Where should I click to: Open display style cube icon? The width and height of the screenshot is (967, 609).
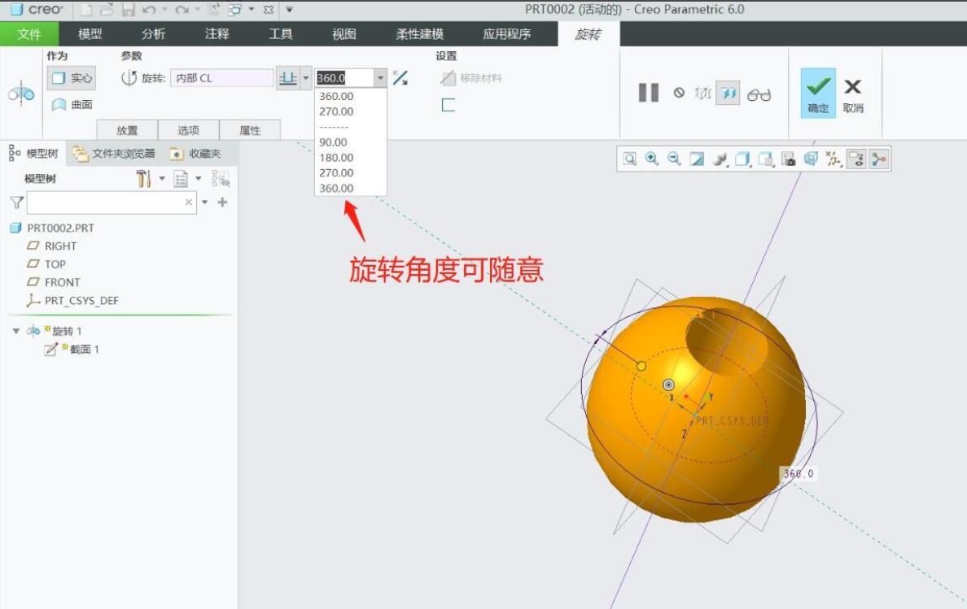[742, 159]
